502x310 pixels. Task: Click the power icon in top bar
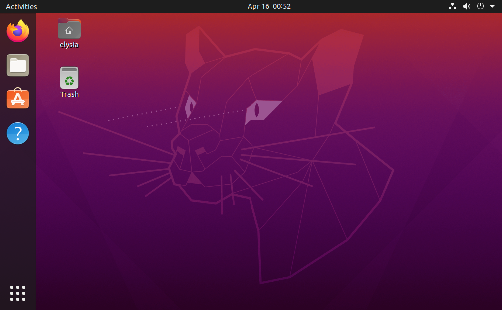(x=480, y=6)
